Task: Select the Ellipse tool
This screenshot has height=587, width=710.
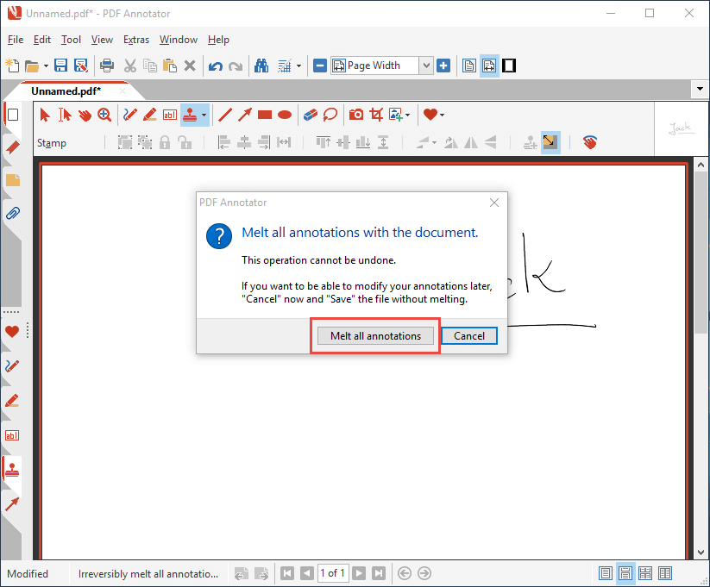Action: coord(285,115)
